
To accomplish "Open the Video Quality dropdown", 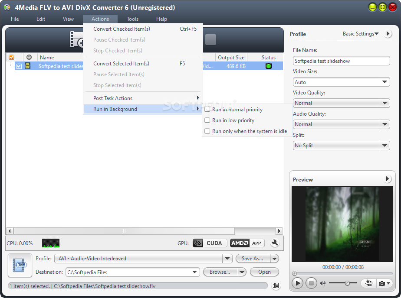I will click(385, 103).
